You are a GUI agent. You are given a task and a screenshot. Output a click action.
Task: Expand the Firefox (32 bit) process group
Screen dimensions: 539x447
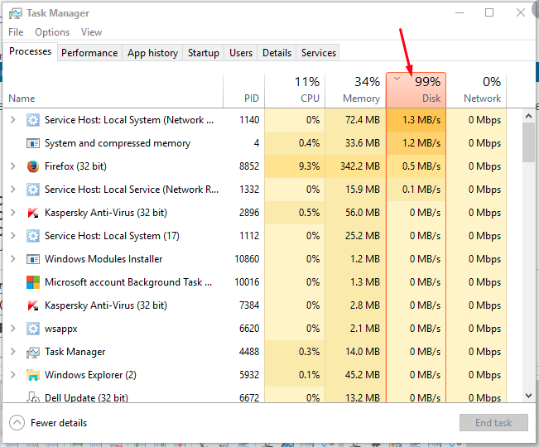coord(13,166)
